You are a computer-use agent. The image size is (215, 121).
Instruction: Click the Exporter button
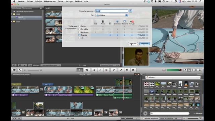coord(144,44)
